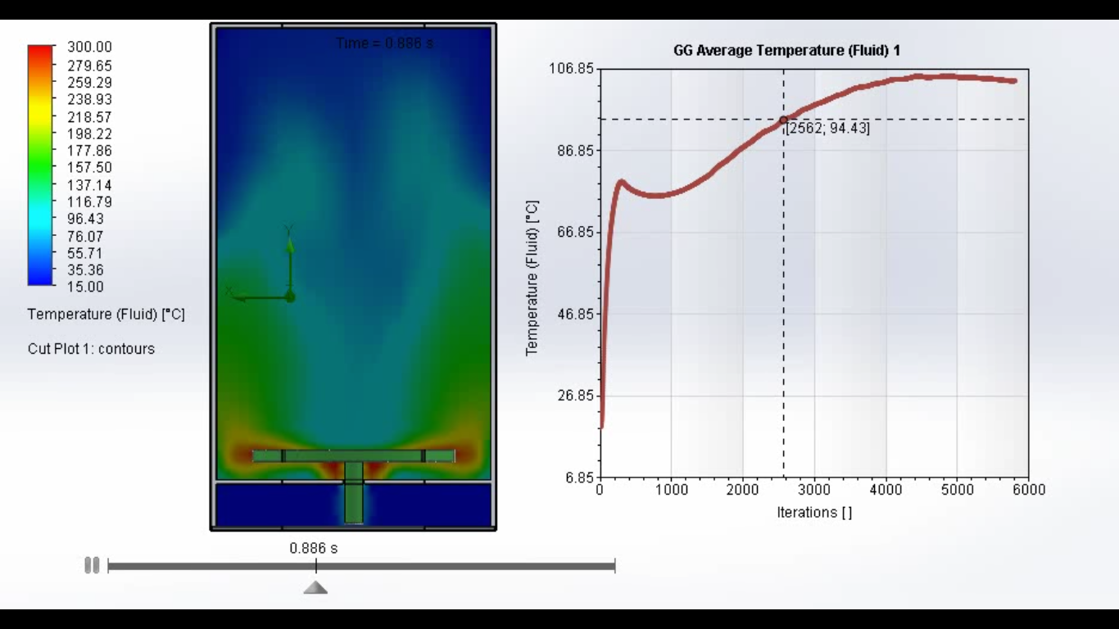
Task: Click the "Cut Plot 1: contours" label
Action: 91,349
